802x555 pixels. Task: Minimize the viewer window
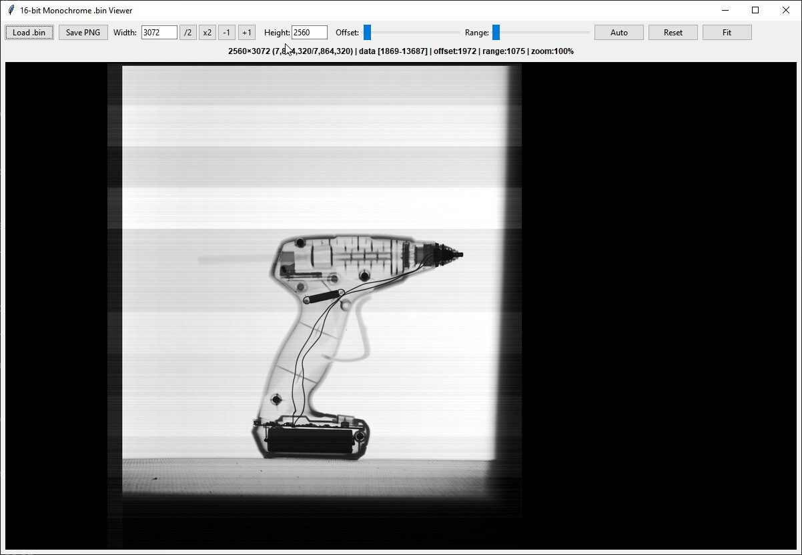725,10
